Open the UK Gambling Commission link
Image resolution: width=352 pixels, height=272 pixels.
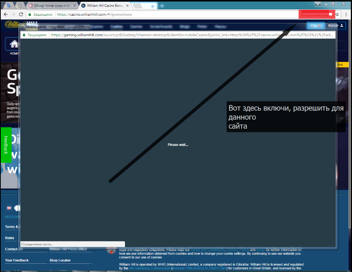coord(149,268)
